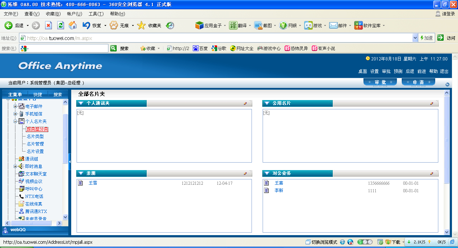Click the 申请 button
The image size is (458, 248).
click(418, 82)
